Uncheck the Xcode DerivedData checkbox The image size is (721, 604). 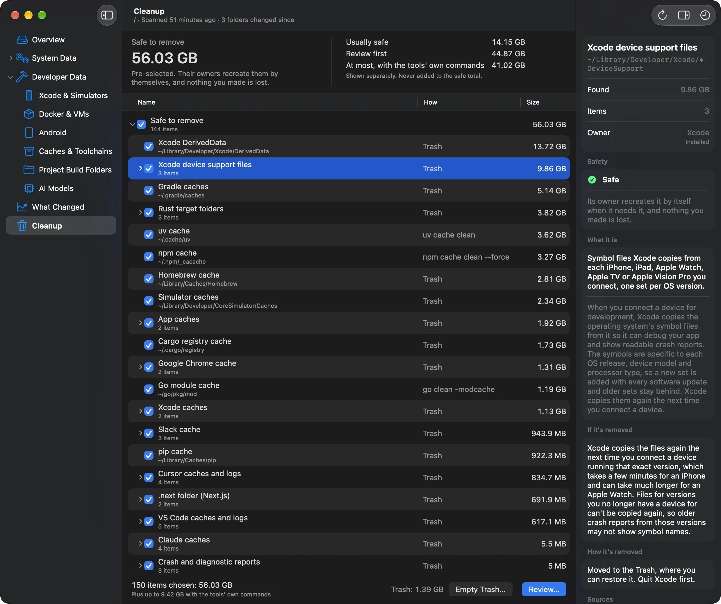point(149,146)
